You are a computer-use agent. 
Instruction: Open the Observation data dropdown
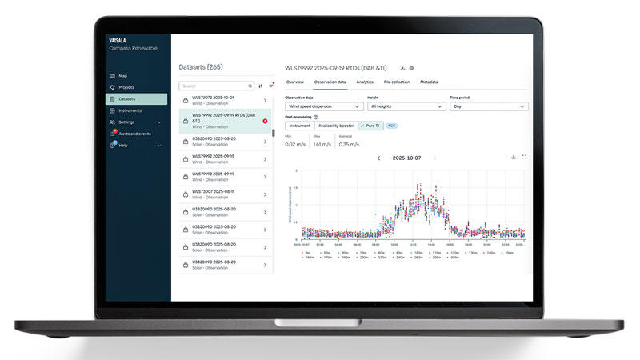(324, 106)
